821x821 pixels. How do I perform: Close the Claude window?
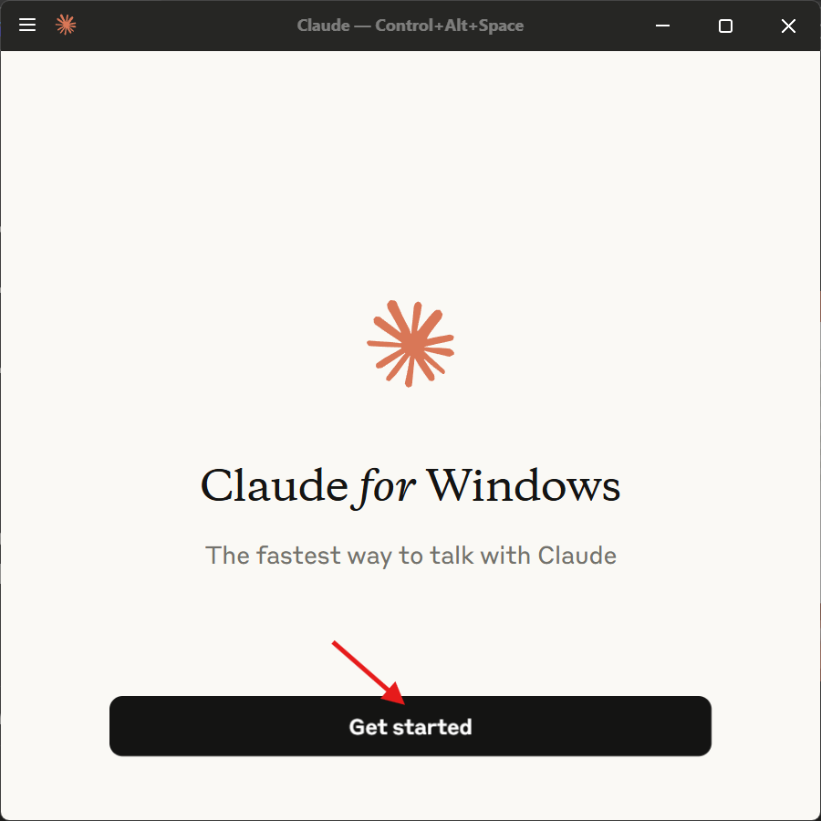point(788,26)
